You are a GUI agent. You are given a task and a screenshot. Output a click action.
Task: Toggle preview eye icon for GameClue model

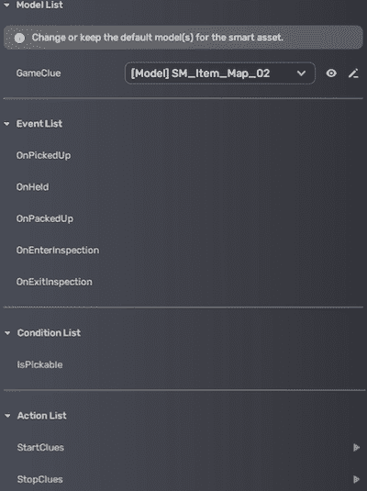coord(331,73)
